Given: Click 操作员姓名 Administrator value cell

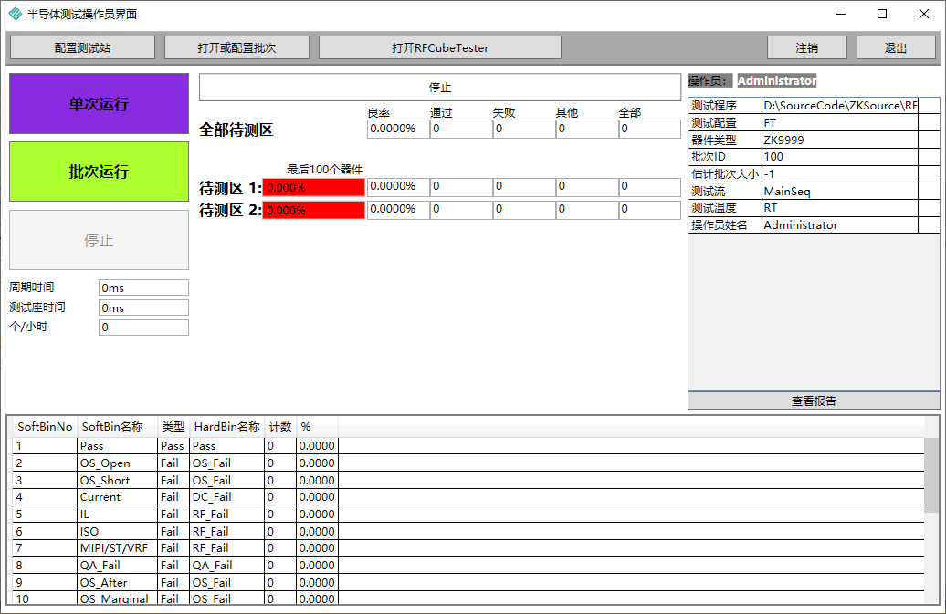Looking at the screenshot, I should [x=840, y=224].
